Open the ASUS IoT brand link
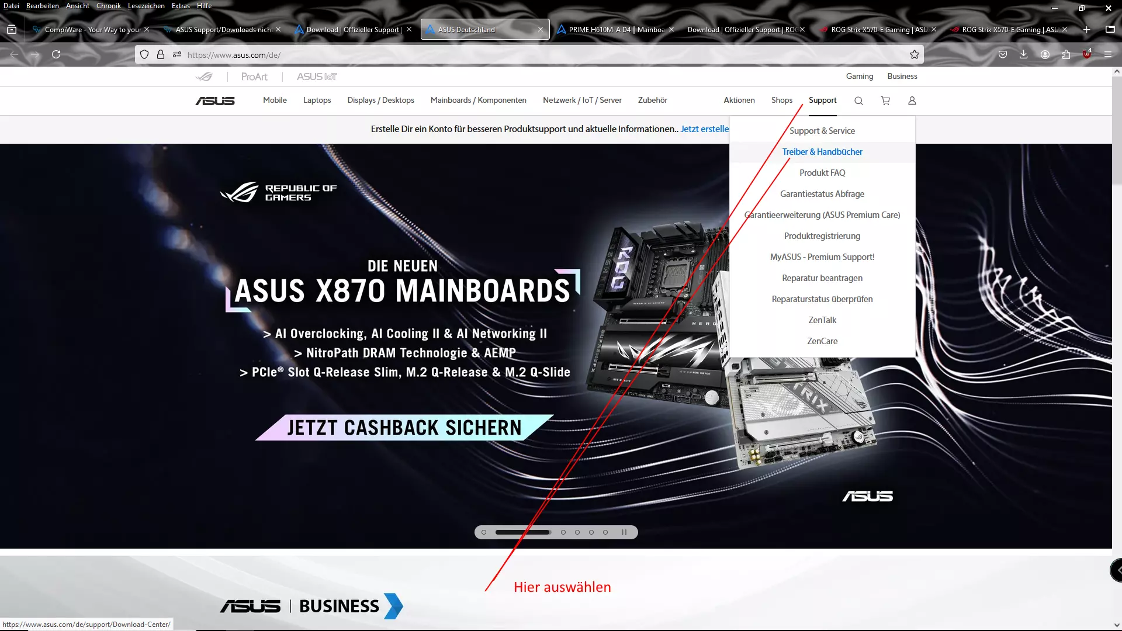This screenshot has width=1122, height=631. (x=317, y=77)
